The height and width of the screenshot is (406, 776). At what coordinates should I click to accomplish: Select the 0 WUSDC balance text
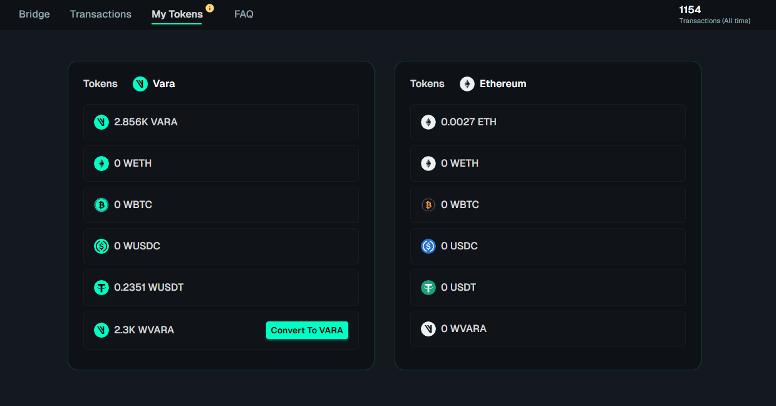pyautogui.click(x=137, y=246)
